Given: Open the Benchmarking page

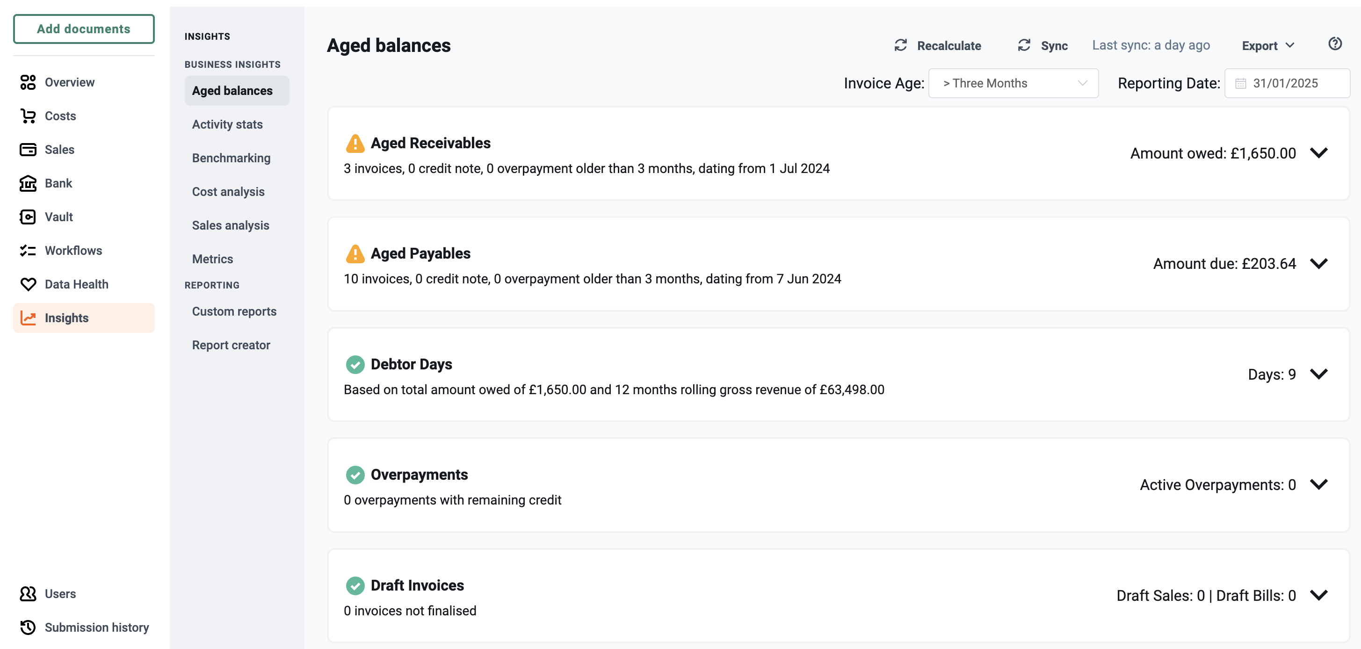Looking at the screenshot, I should point(237,158).
